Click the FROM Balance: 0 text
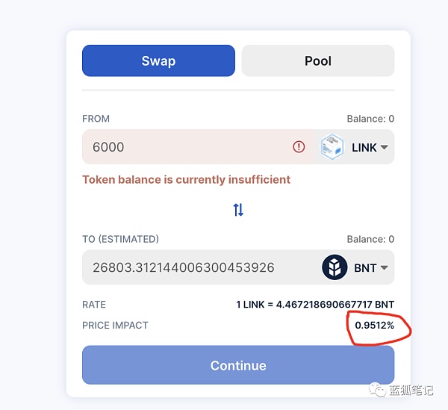Viewport: 448px width, 410px height. pyautogui.click(x=370, y=119)
